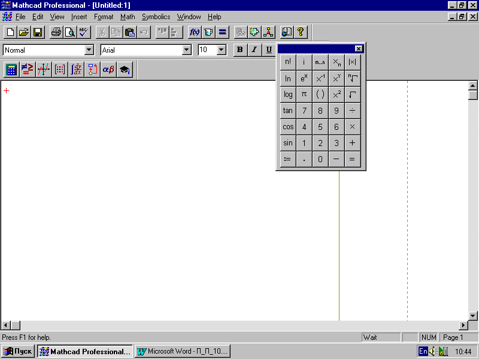
Task: Insert x squared palette button
Action: click(336, 95)
